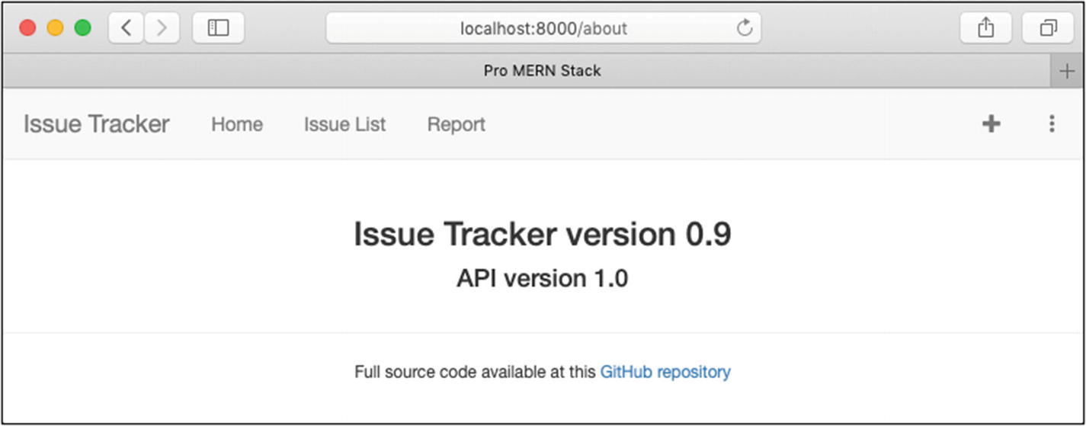Viewport: 1086px width, 426px height.
Task: Click the plus icon to create issue
Action: (x=991, y=123)
